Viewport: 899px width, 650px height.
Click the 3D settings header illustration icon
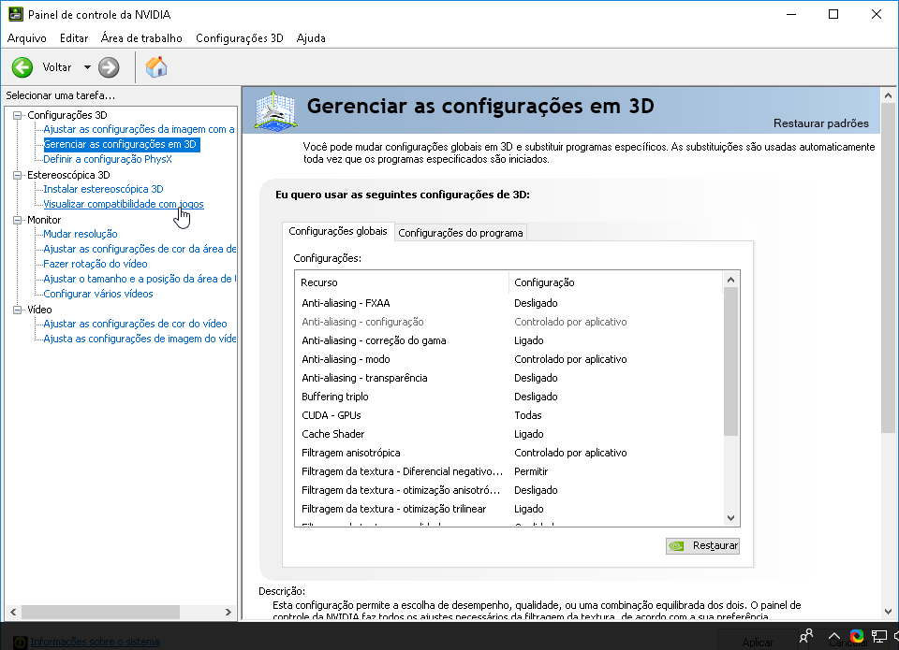[275, 110]
